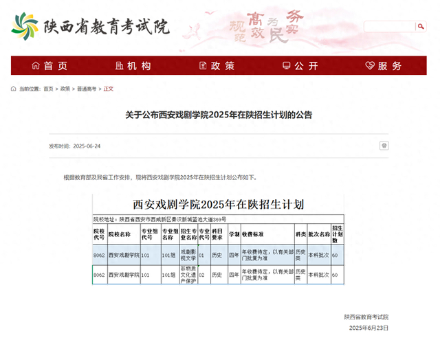Click the 戏剧影视文学 major cell
Image resolution: width=440 pixels, height=340 pixels.
pos(188,255)
